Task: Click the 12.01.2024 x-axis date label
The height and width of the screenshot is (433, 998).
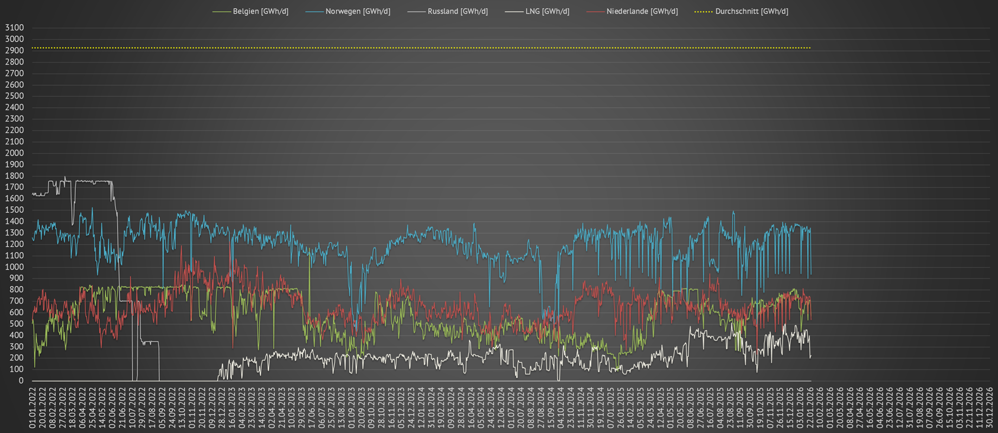Action: (421, 408)
